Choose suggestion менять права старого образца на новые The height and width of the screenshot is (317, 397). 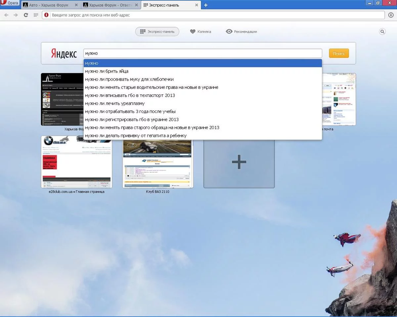[x=203, y=127]
